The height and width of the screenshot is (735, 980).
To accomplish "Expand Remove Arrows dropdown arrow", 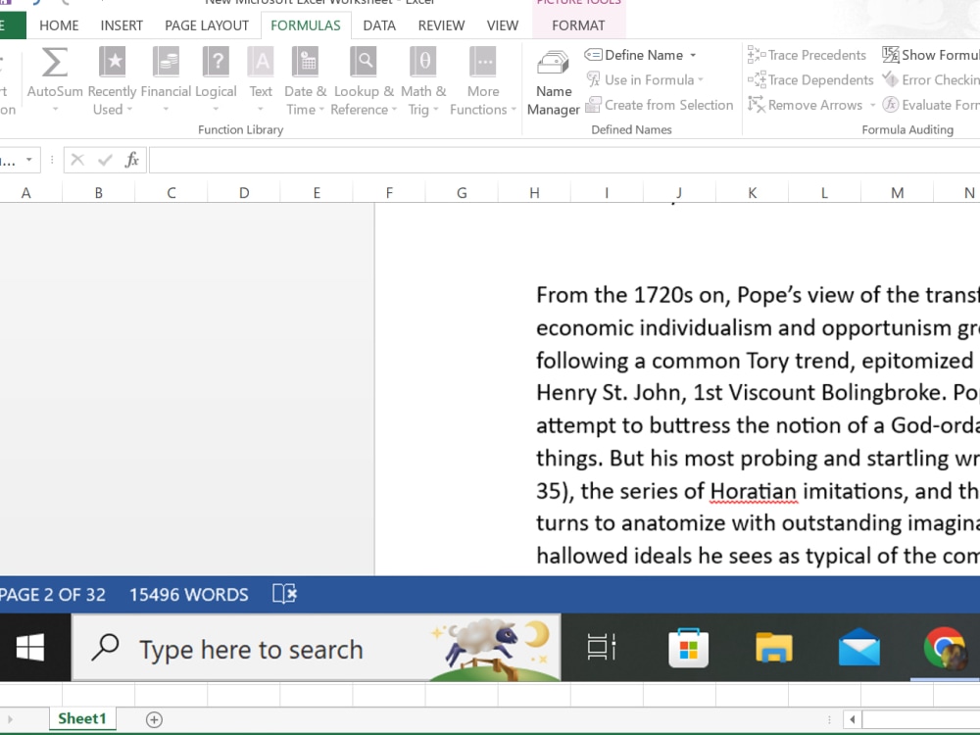I will point(872,105).
